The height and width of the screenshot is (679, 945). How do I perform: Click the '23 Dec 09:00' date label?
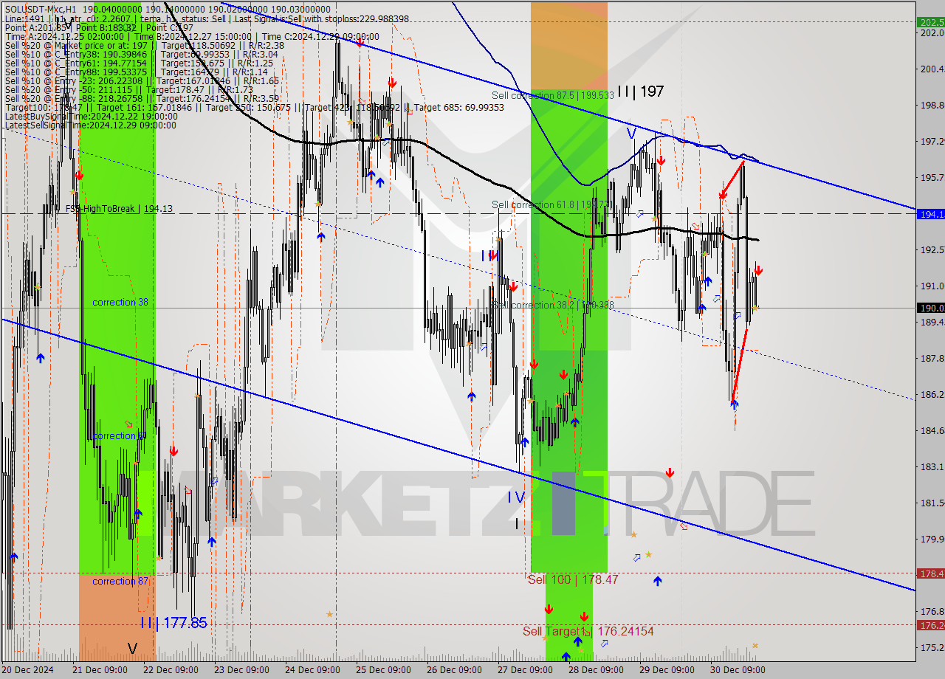[241, 670]
